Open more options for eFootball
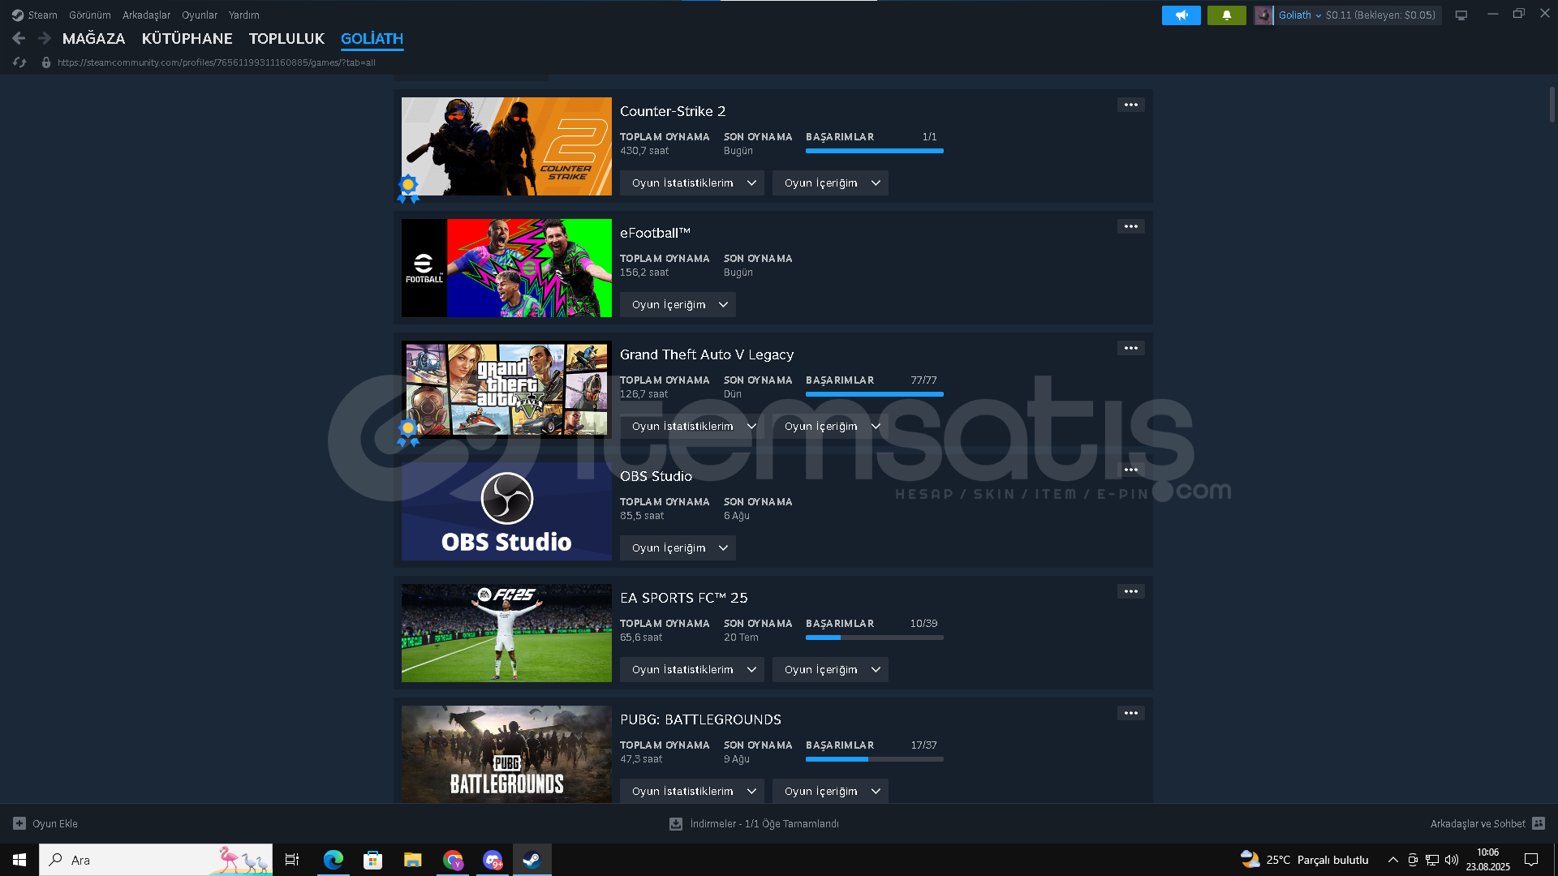The height and width of the screenshot is (876, 1558). coord(1131,226)
